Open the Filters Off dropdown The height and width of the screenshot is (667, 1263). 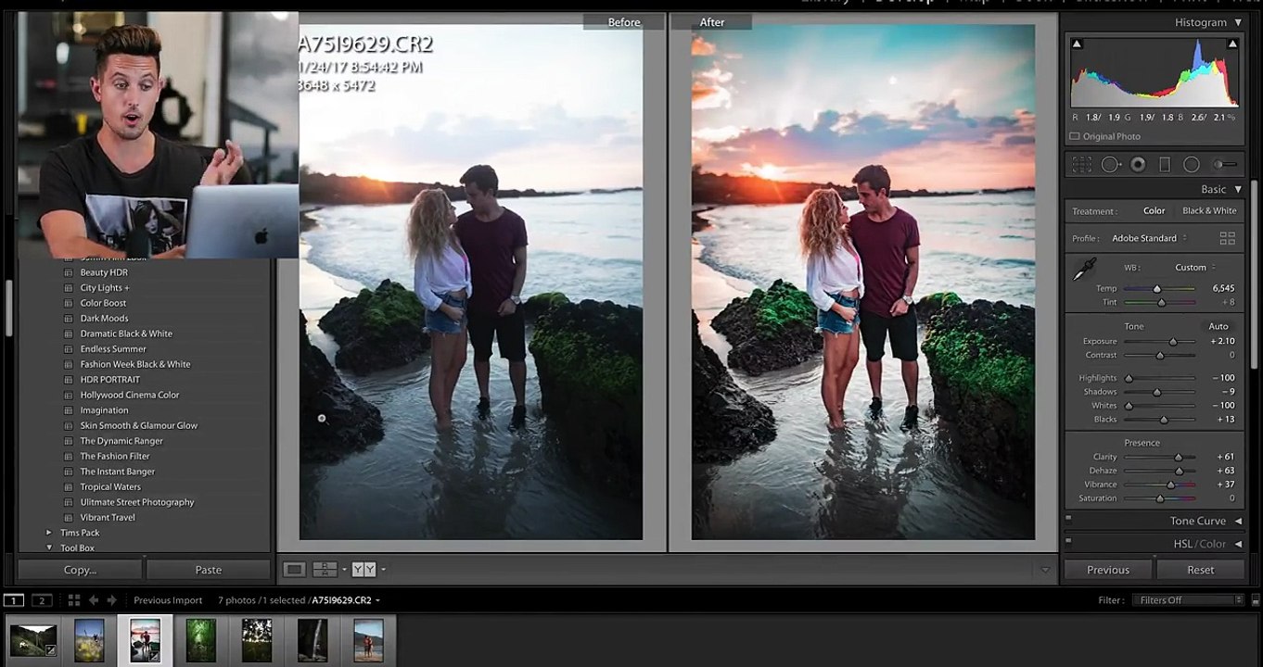click(1187, 600)
